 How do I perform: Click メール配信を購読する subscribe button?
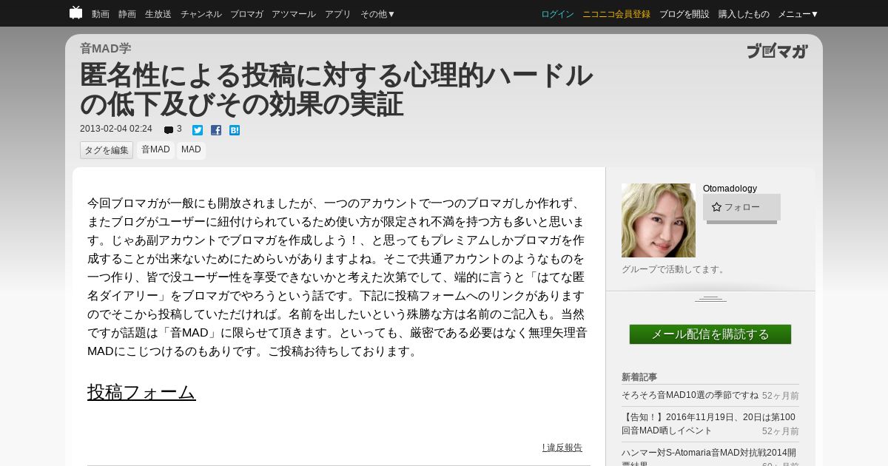[x=710, y=334]
